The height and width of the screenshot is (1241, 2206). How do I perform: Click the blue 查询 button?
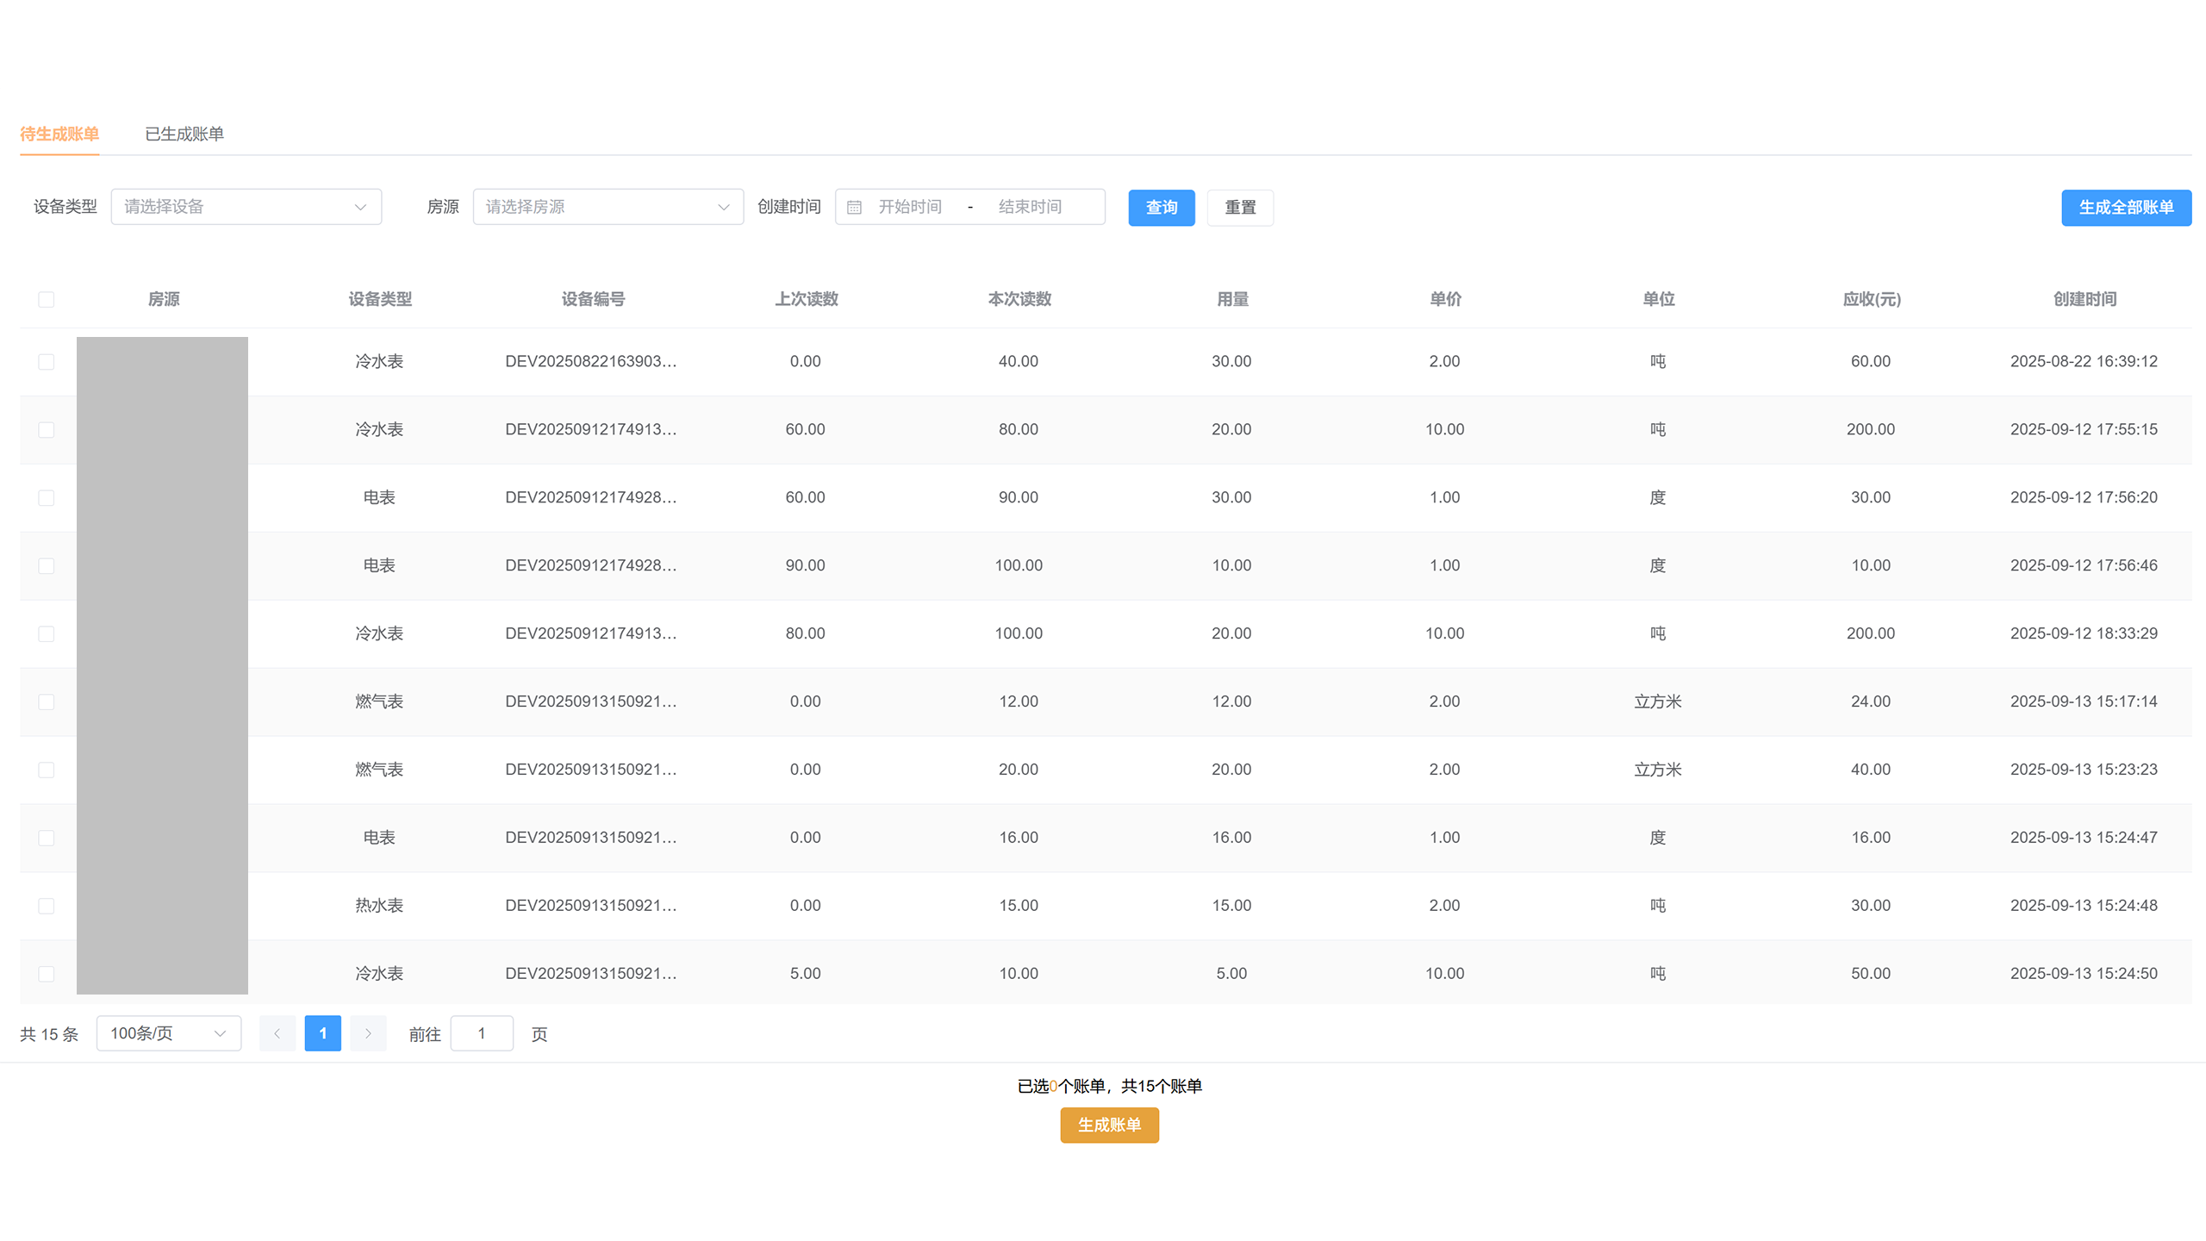1161,208
